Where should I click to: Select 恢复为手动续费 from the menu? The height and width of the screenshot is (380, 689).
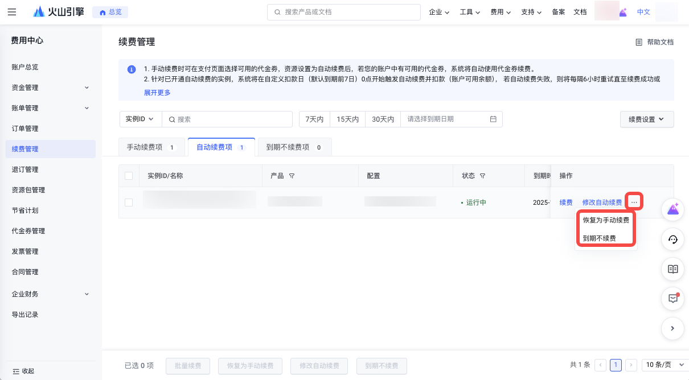[x=606, y=220]
